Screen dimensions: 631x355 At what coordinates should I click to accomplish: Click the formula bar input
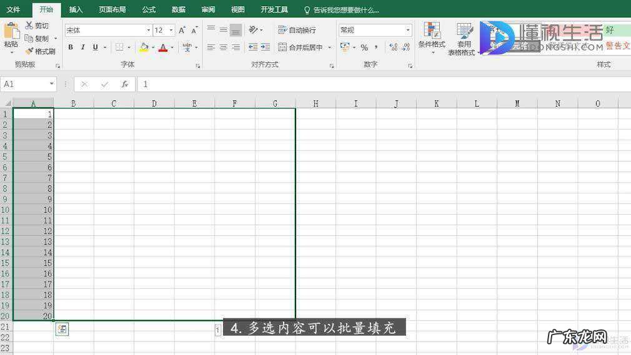[384, 84]
